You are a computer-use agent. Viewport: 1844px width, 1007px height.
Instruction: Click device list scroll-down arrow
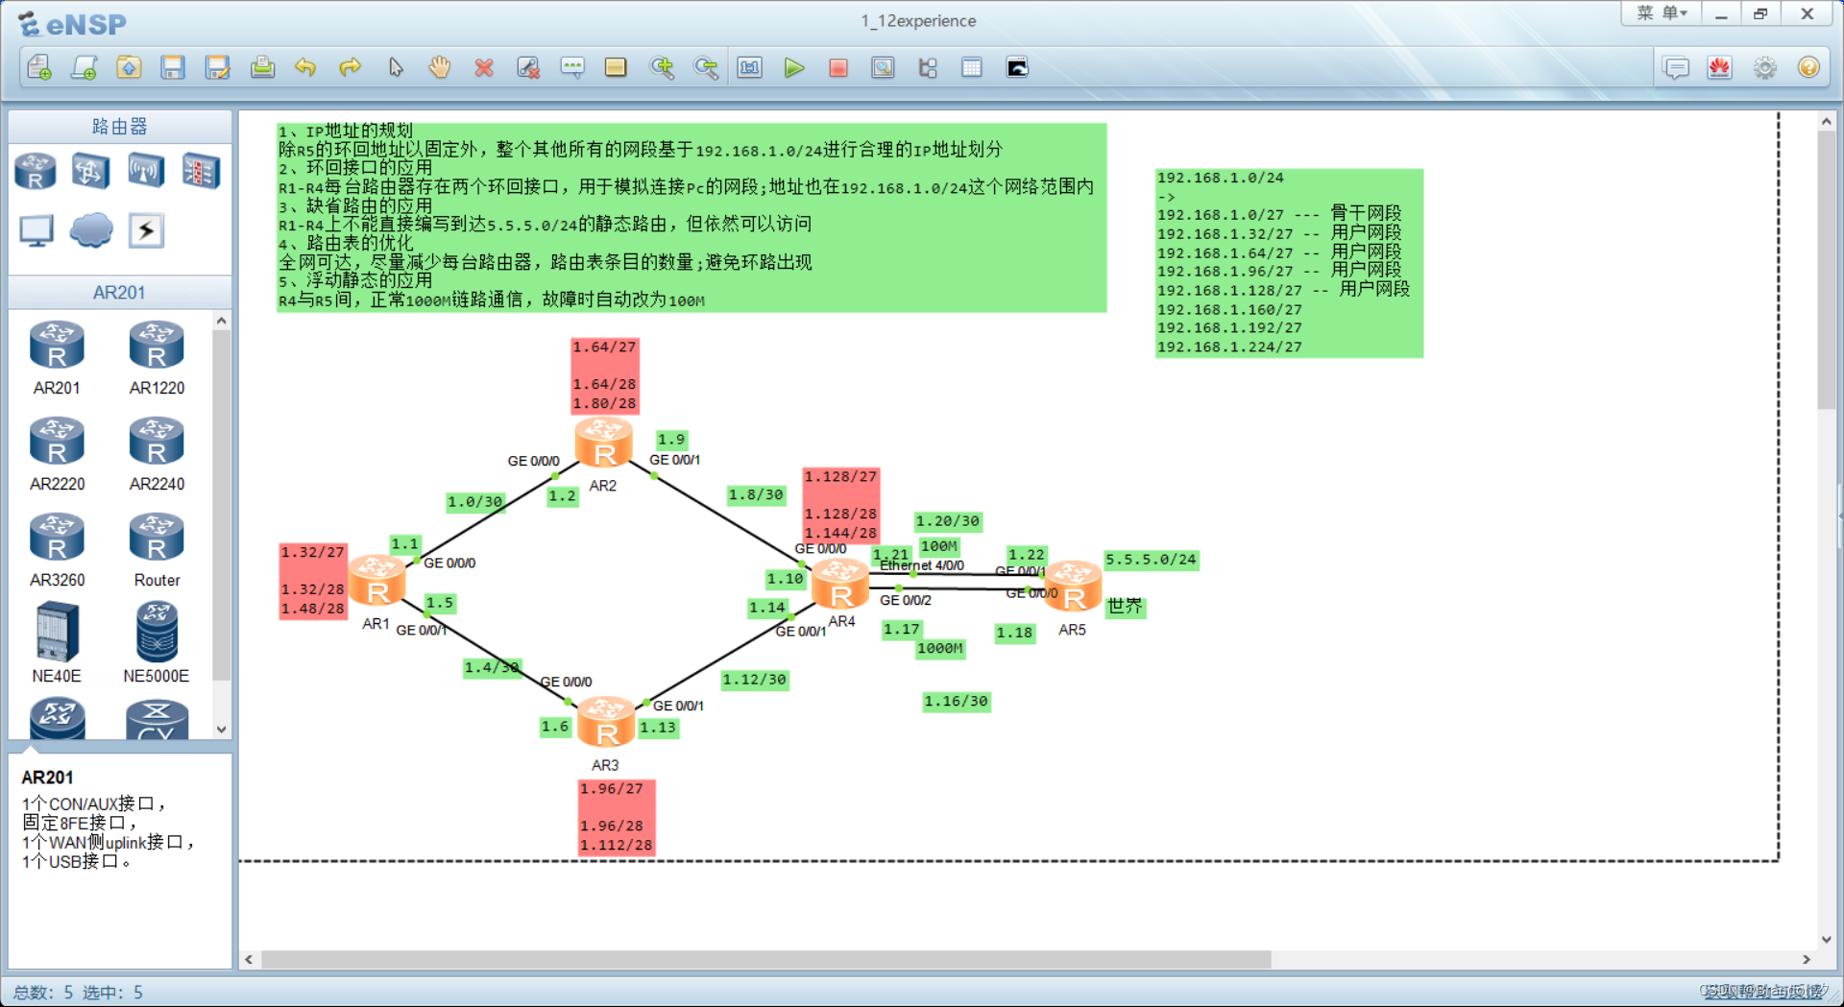(222, 730)
